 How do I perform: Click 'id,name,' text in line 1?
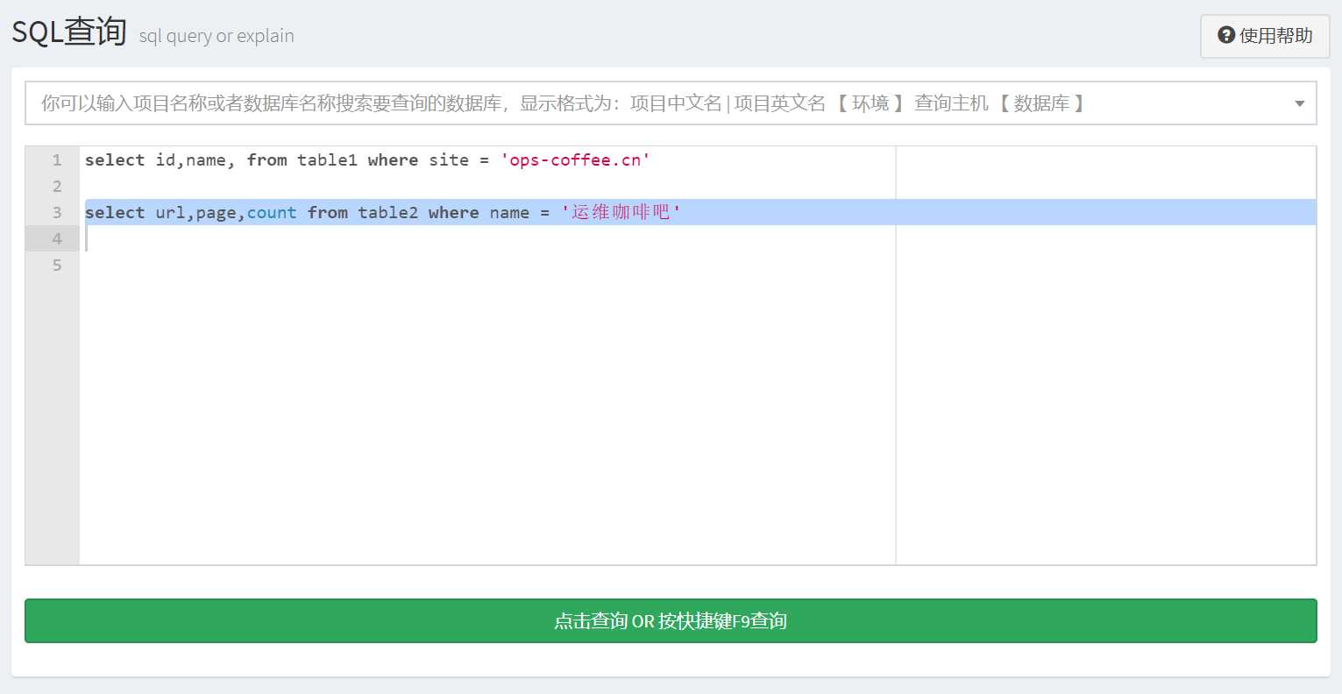(x=195, y=160)
